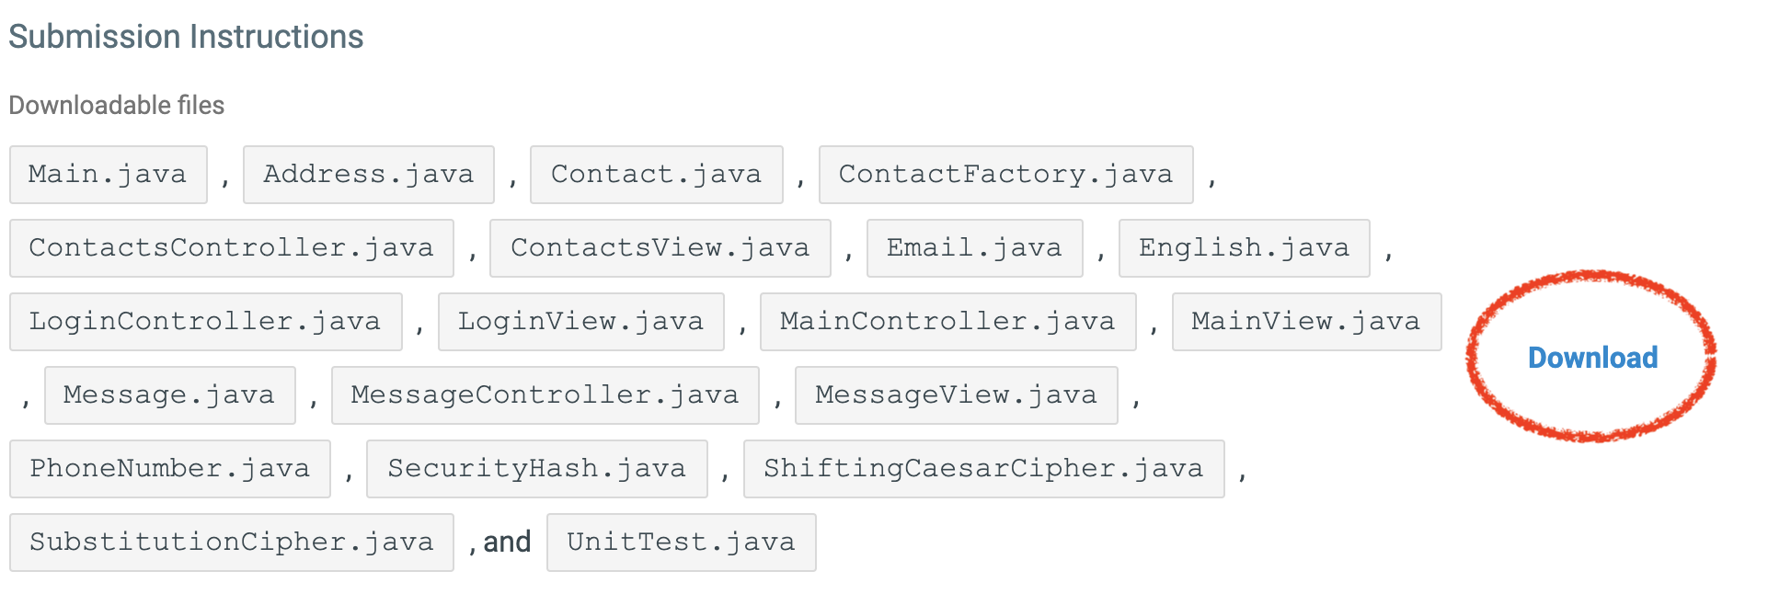
Task: Click the ContactFactory.java file label
Action: (1005, 175)
